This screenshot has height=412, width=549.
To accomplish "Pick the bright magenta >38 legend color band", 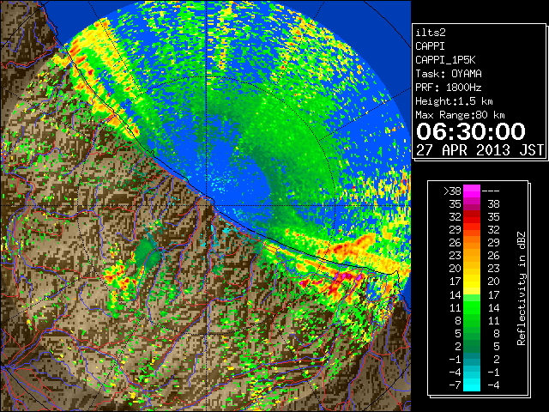I will point(472,191).
